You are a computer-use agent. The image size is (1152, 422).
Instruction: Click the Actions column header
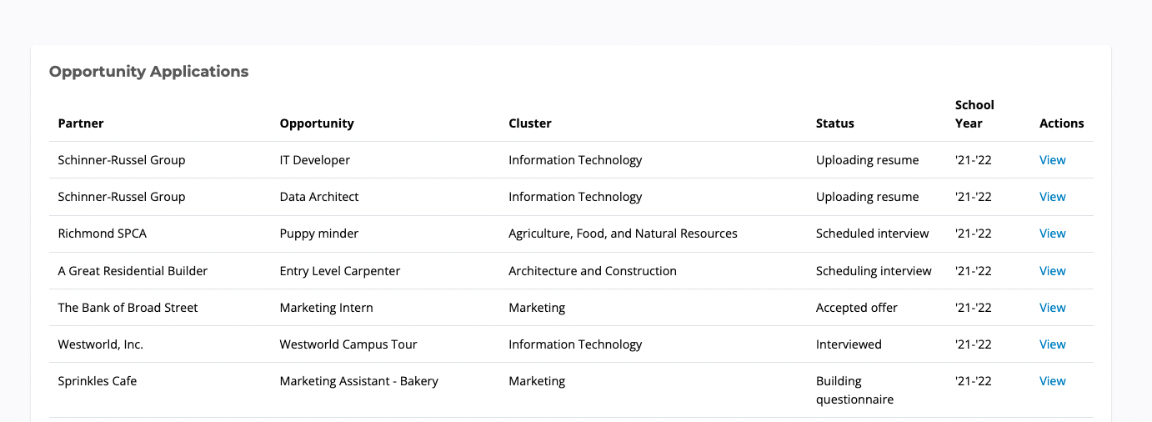point(1061,123)
